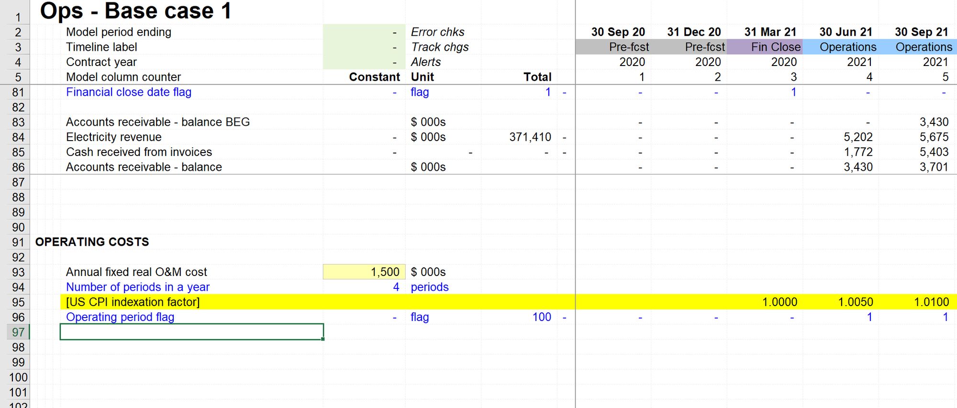The width and height of the screenshot is (957, 408).
Task: Select value 5,202 in Electricity revenue row
Action: pyautogui.click(x=858, y=137)
